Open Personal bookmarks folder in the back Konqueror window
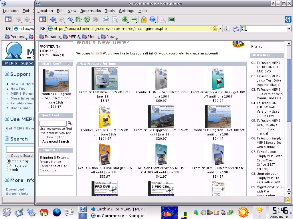The width and height of the screenshot is (293, 219). 16,37
